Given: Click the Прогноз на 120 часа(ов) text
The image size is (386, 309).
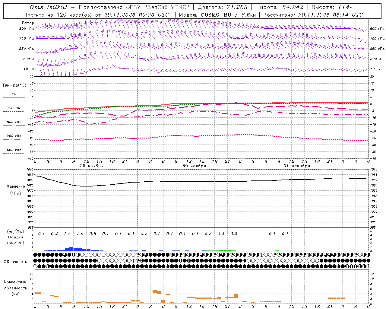Looking at the screenshot, I should [58, 15].
